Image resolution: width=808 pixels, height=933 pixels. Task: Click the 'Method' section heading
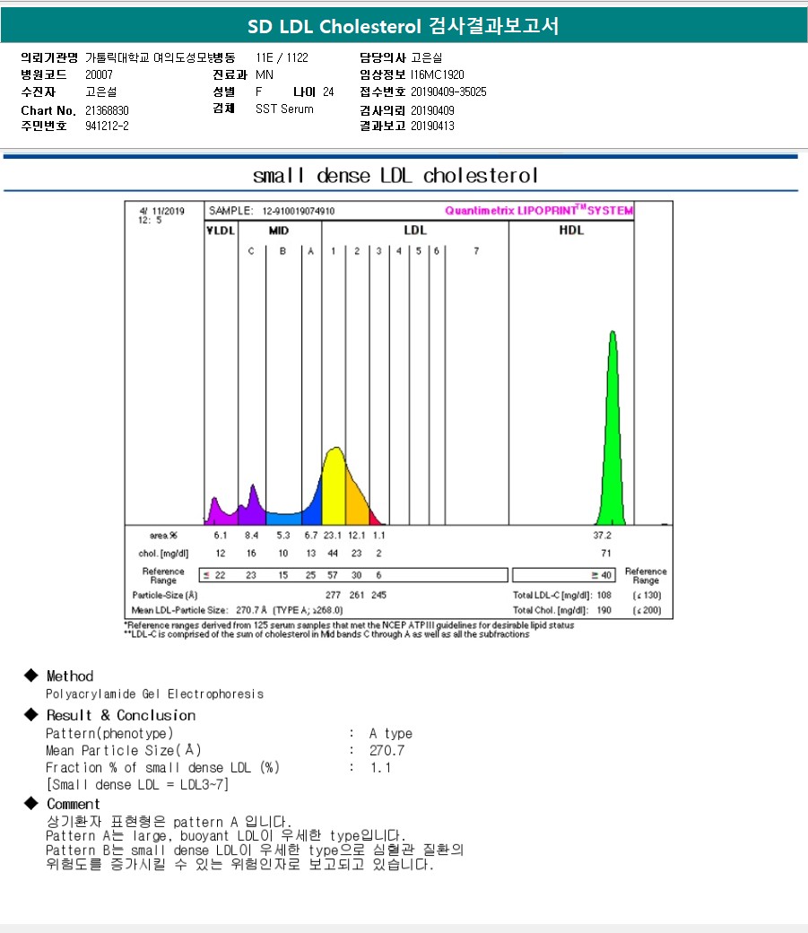click(70, 676)
